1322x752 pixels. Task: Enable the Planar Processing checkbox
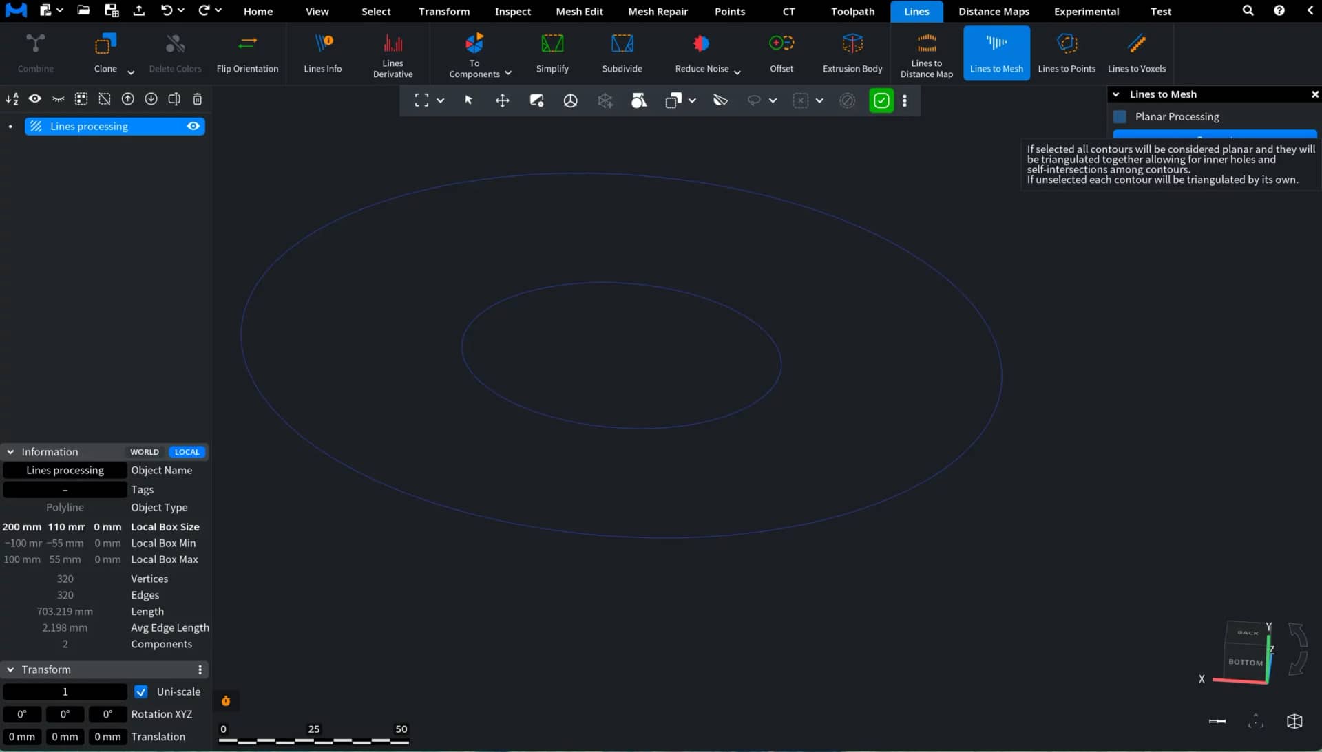pyautogui.click(x=1120, y=117)
